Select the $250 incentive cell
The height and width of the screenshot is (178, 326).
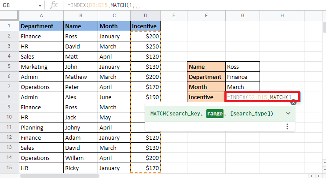[146, 46]
